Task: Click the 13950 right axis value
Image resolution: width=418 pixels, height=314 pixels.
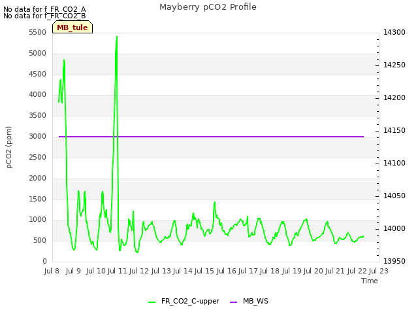Action: point(394,262)
